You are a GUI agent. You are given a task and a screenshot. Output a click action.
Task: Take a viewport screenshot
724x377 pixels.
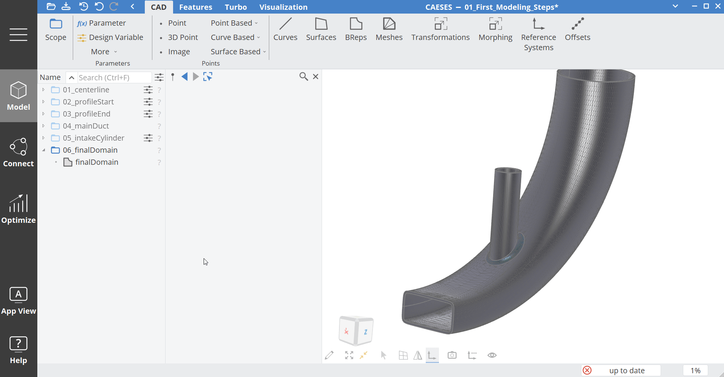[452, 355]
